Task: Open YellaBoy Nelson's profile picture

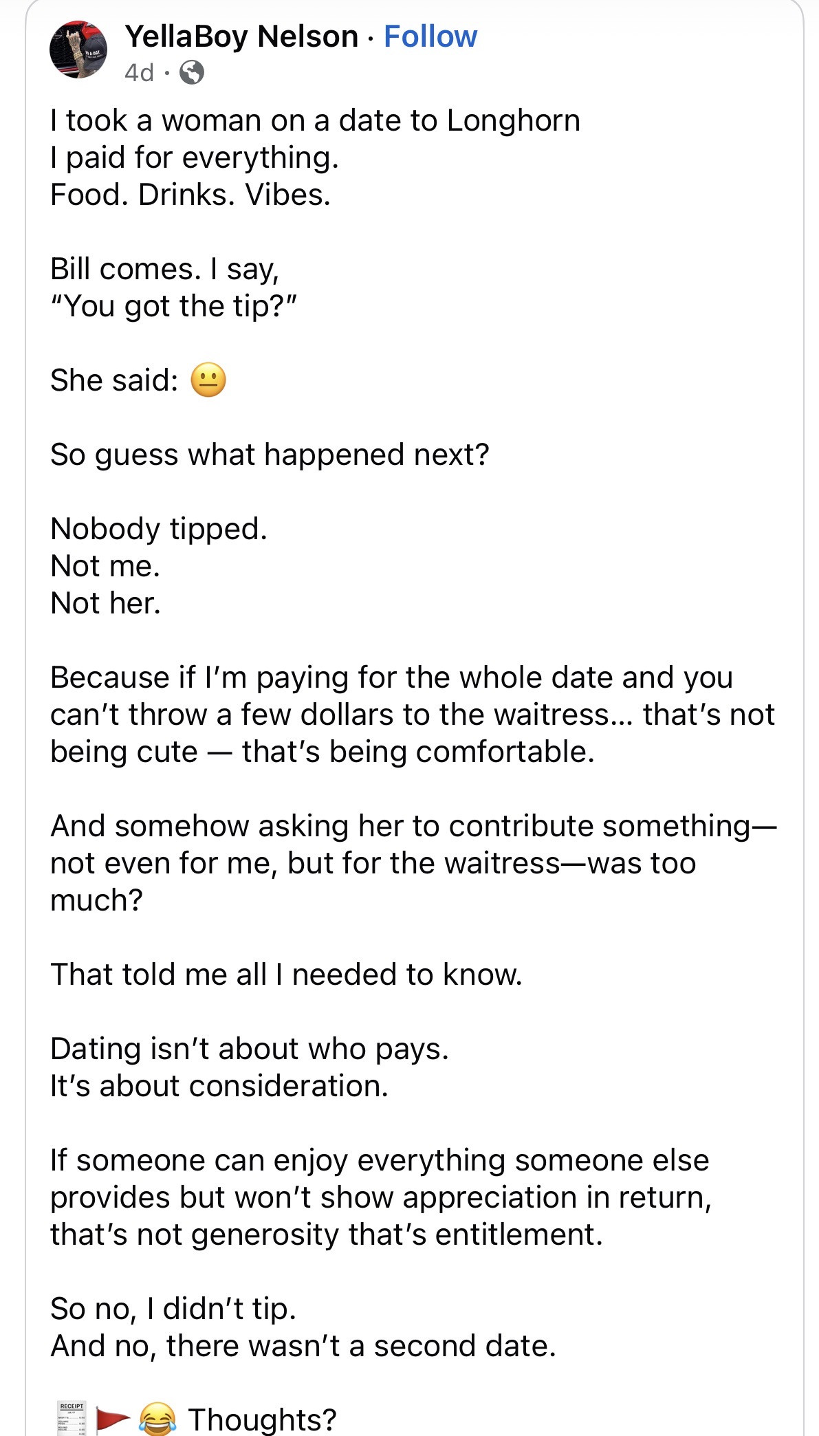Action: point(78,50)
